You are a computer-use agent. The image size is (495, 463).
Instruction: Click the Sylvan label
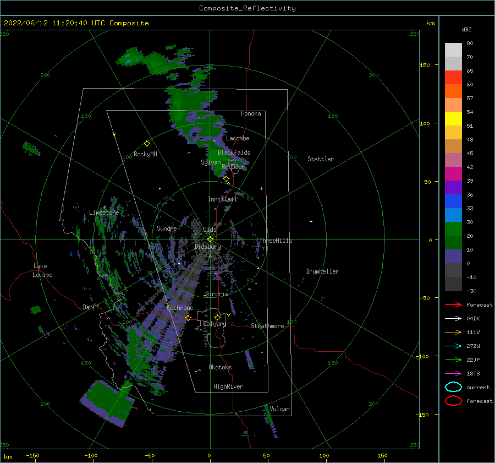pyautogui.click(x=211, y=162)
